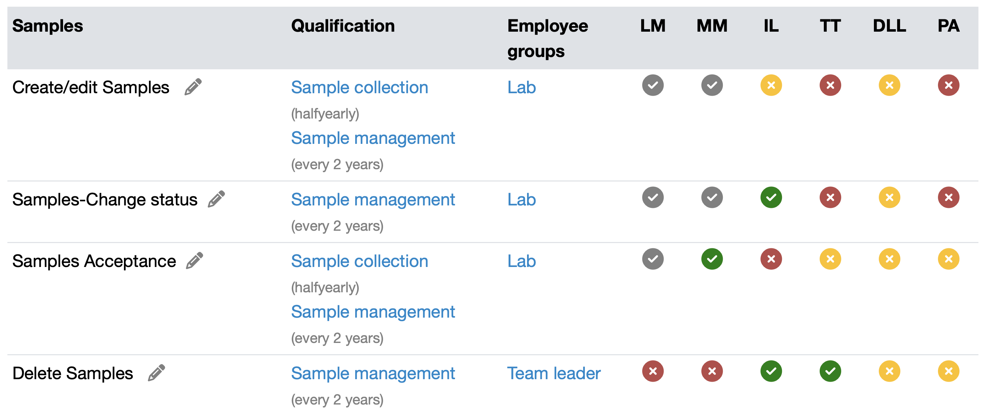
Task: Click yellow X for PA Samples Acceptance
Action: point(948,259)
